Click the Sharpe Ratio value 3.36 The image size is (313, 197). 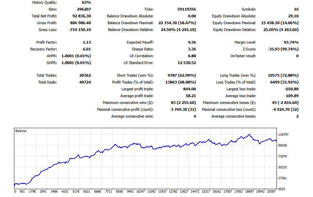192,49
